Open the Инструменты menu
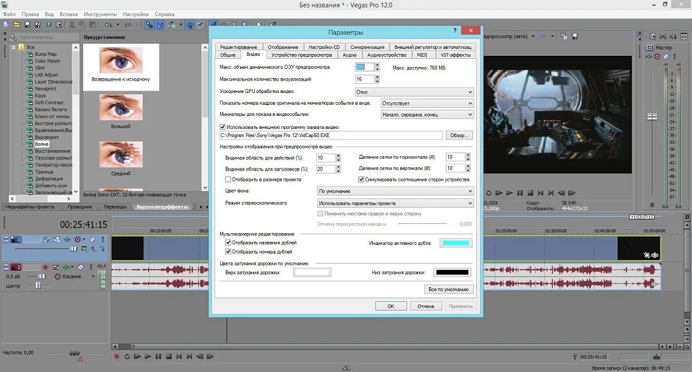The image size is (692, 372). [x=101, y=14]
